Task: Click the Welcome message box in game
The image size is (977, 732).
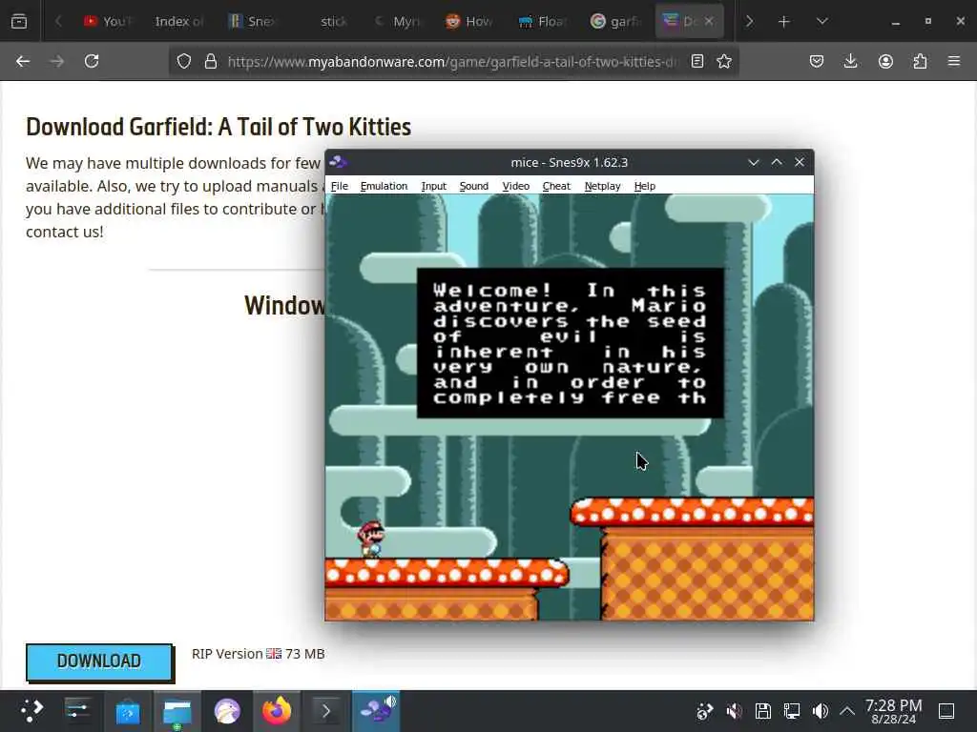Action: (x=571, y=343)
